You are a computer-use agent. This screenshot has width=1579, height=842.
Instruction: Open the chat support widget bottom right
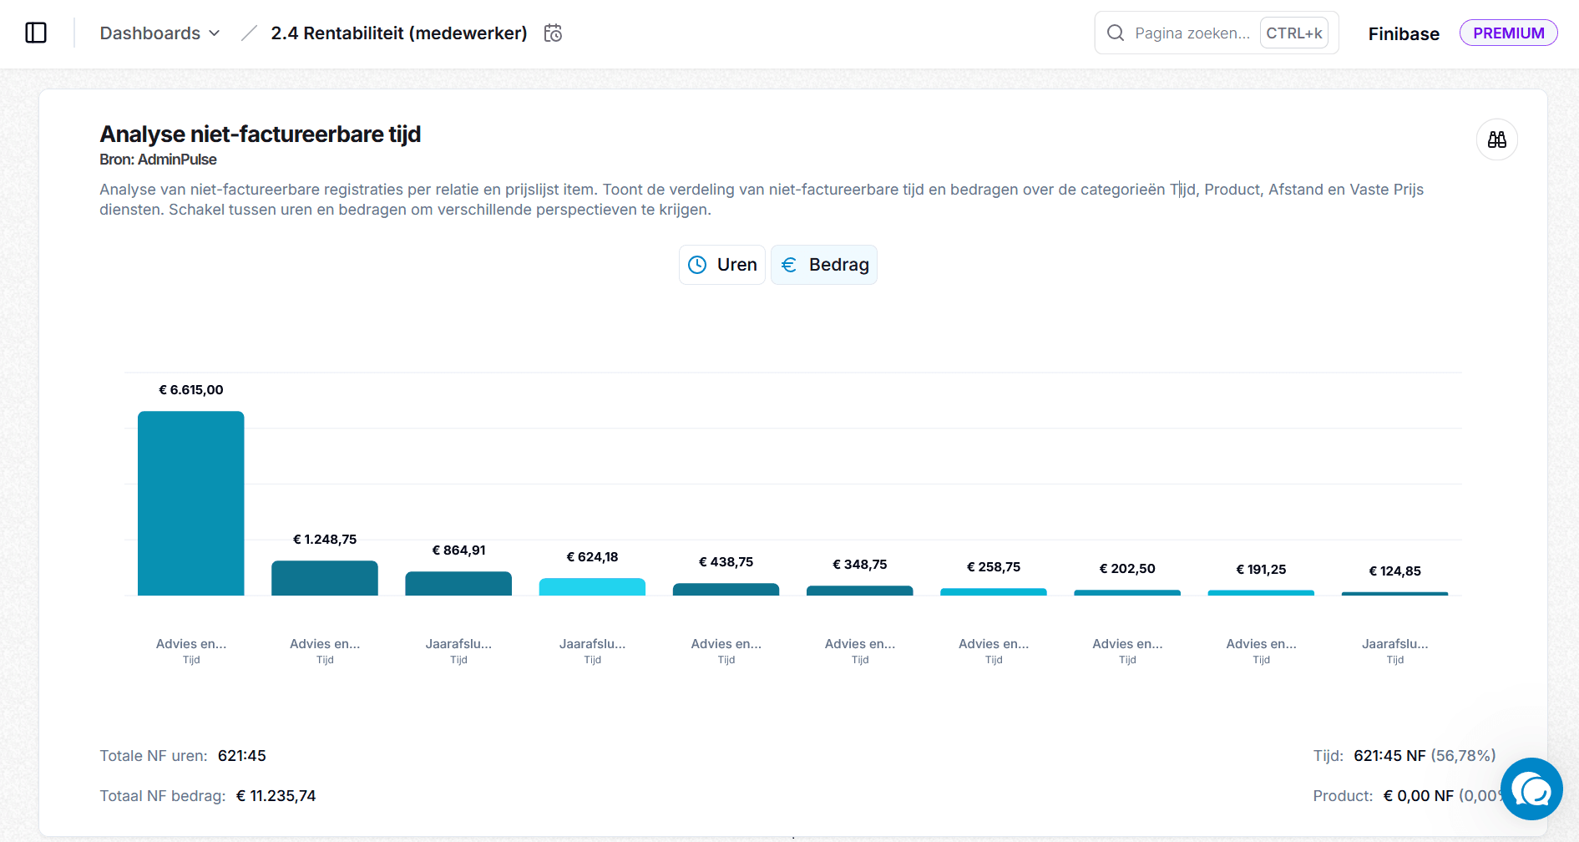coord(1532,789)
